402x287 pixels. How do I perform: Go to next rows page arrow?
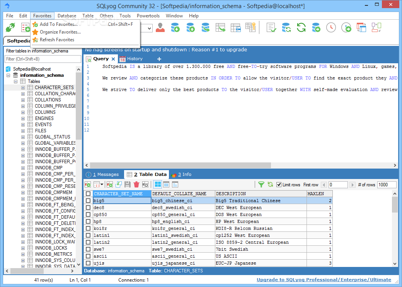click(353, 185)
